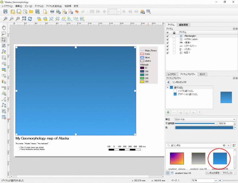Click the zoom in magnifier toolbar icon
Viewport: 238px width, 183px height.
coord(5,19)
